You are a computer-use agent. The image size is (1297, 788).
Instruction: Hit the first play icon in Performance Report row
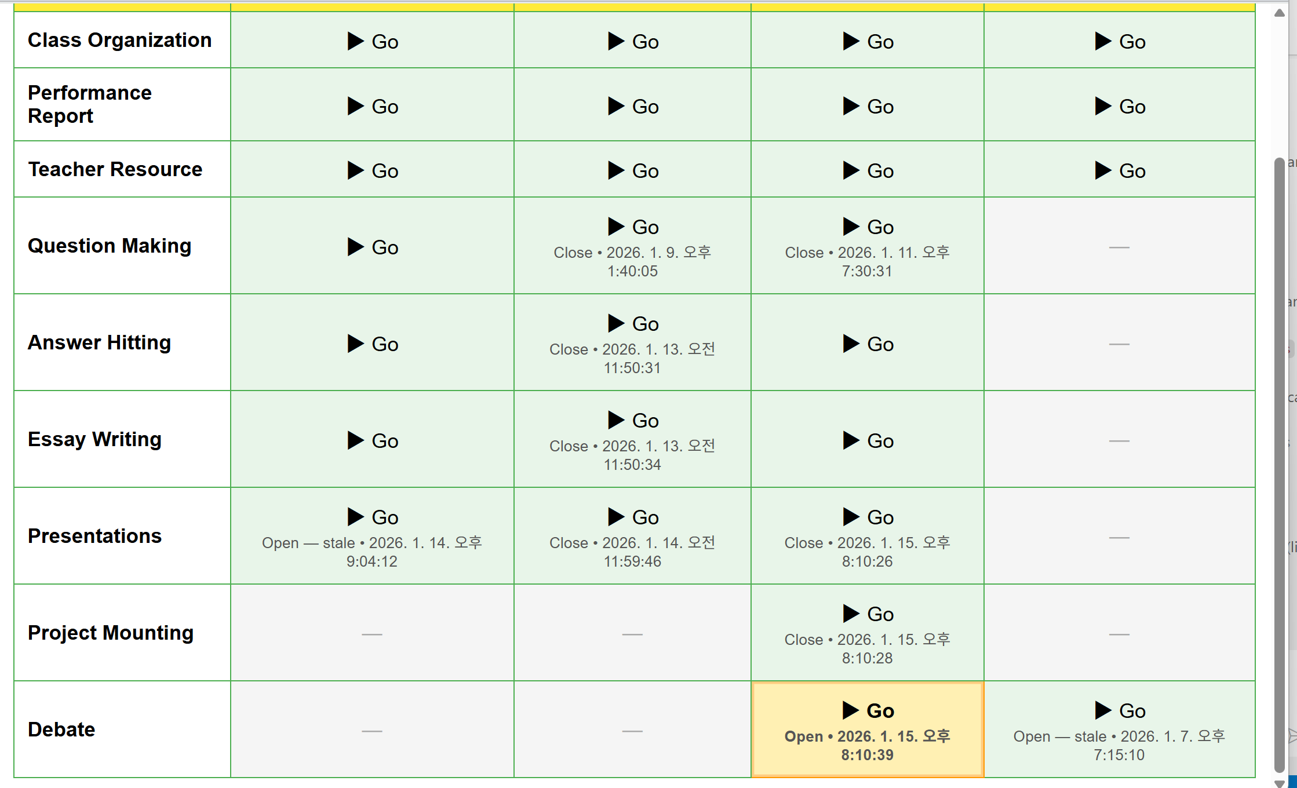click(355, 106)
